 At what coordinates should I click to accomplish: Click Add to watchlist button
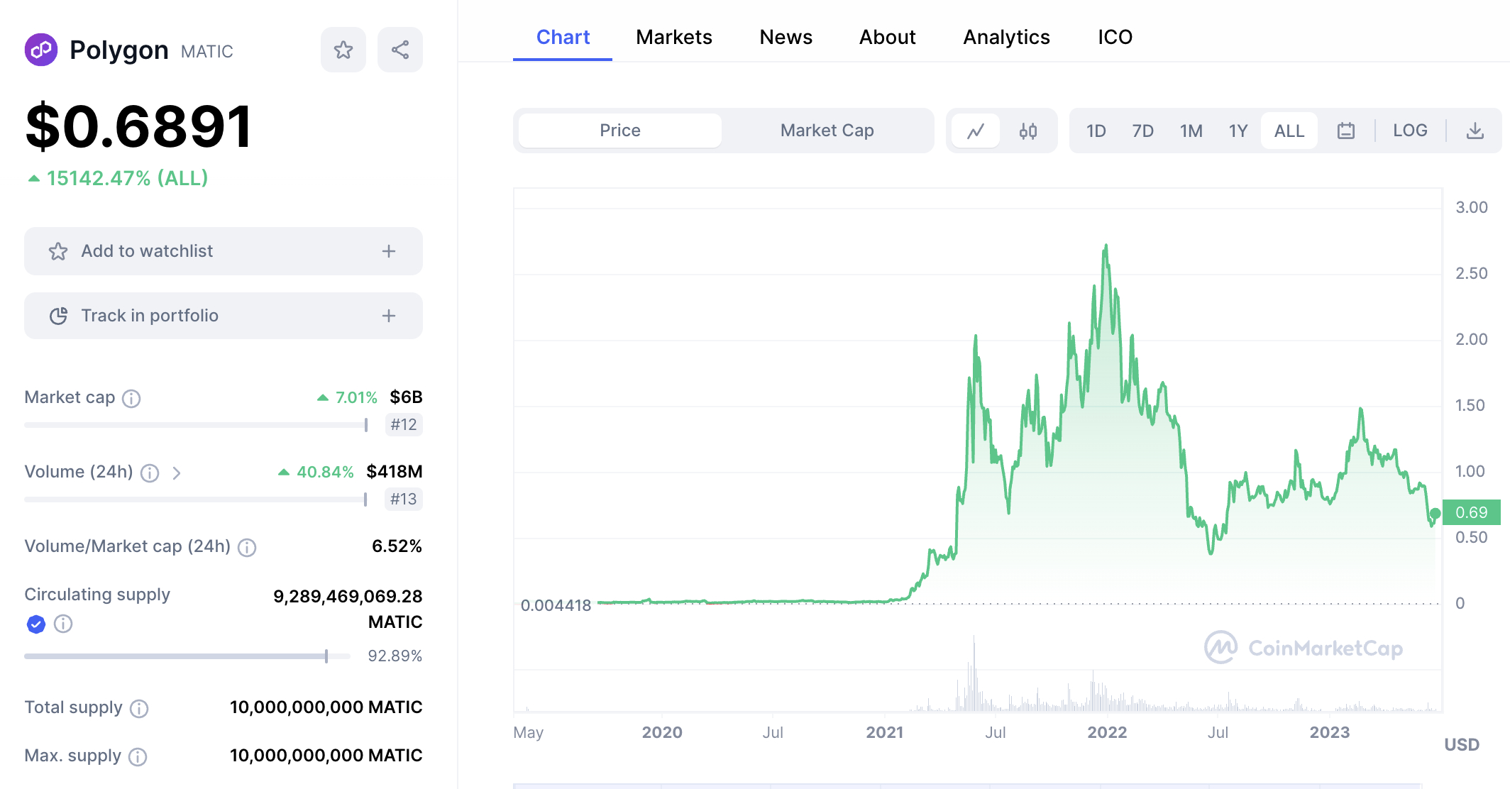(147, 251)
